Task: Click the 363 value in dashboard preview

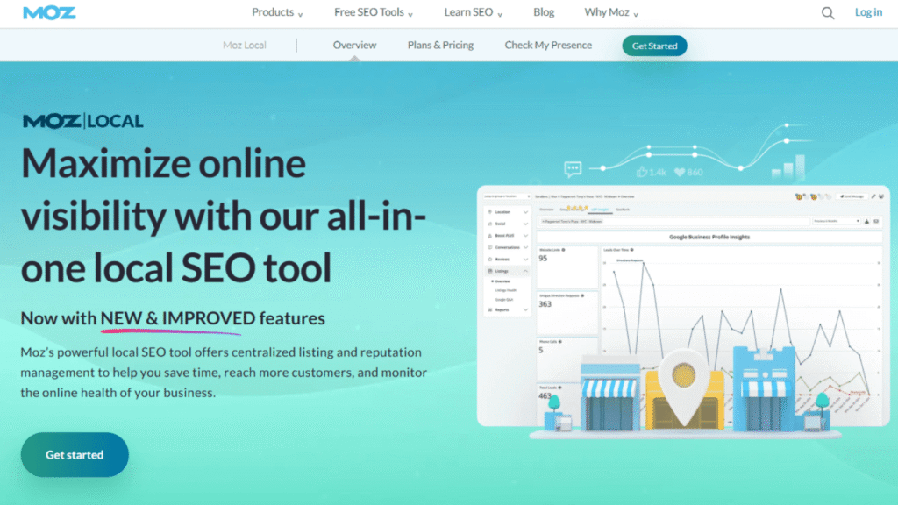Action: click(x=545, y=304)
